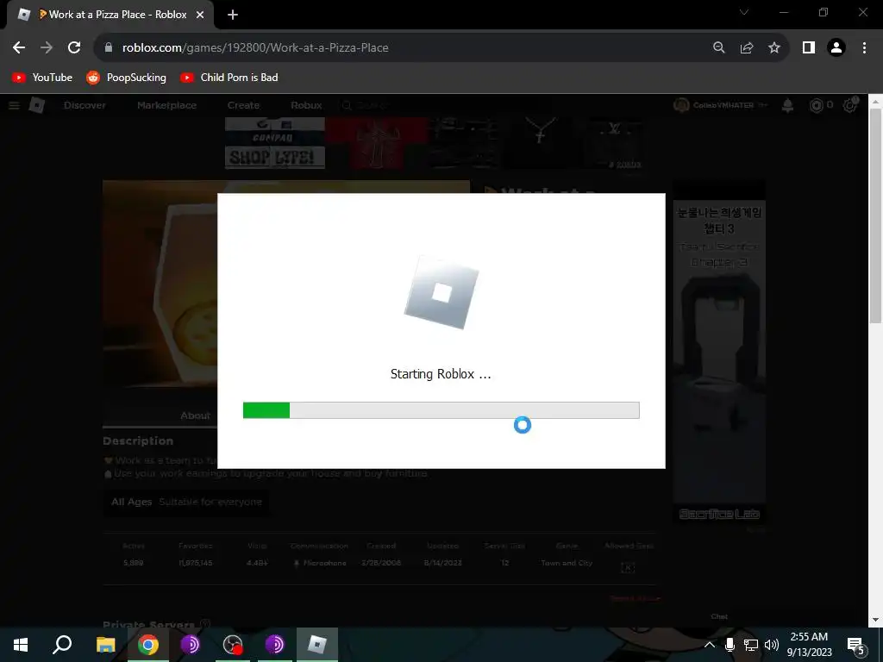Screen dimensions: 883x662
Task: Open the PoopSucking Reddit bookmark
Action: pyautogui.click(x=126, y=78)
